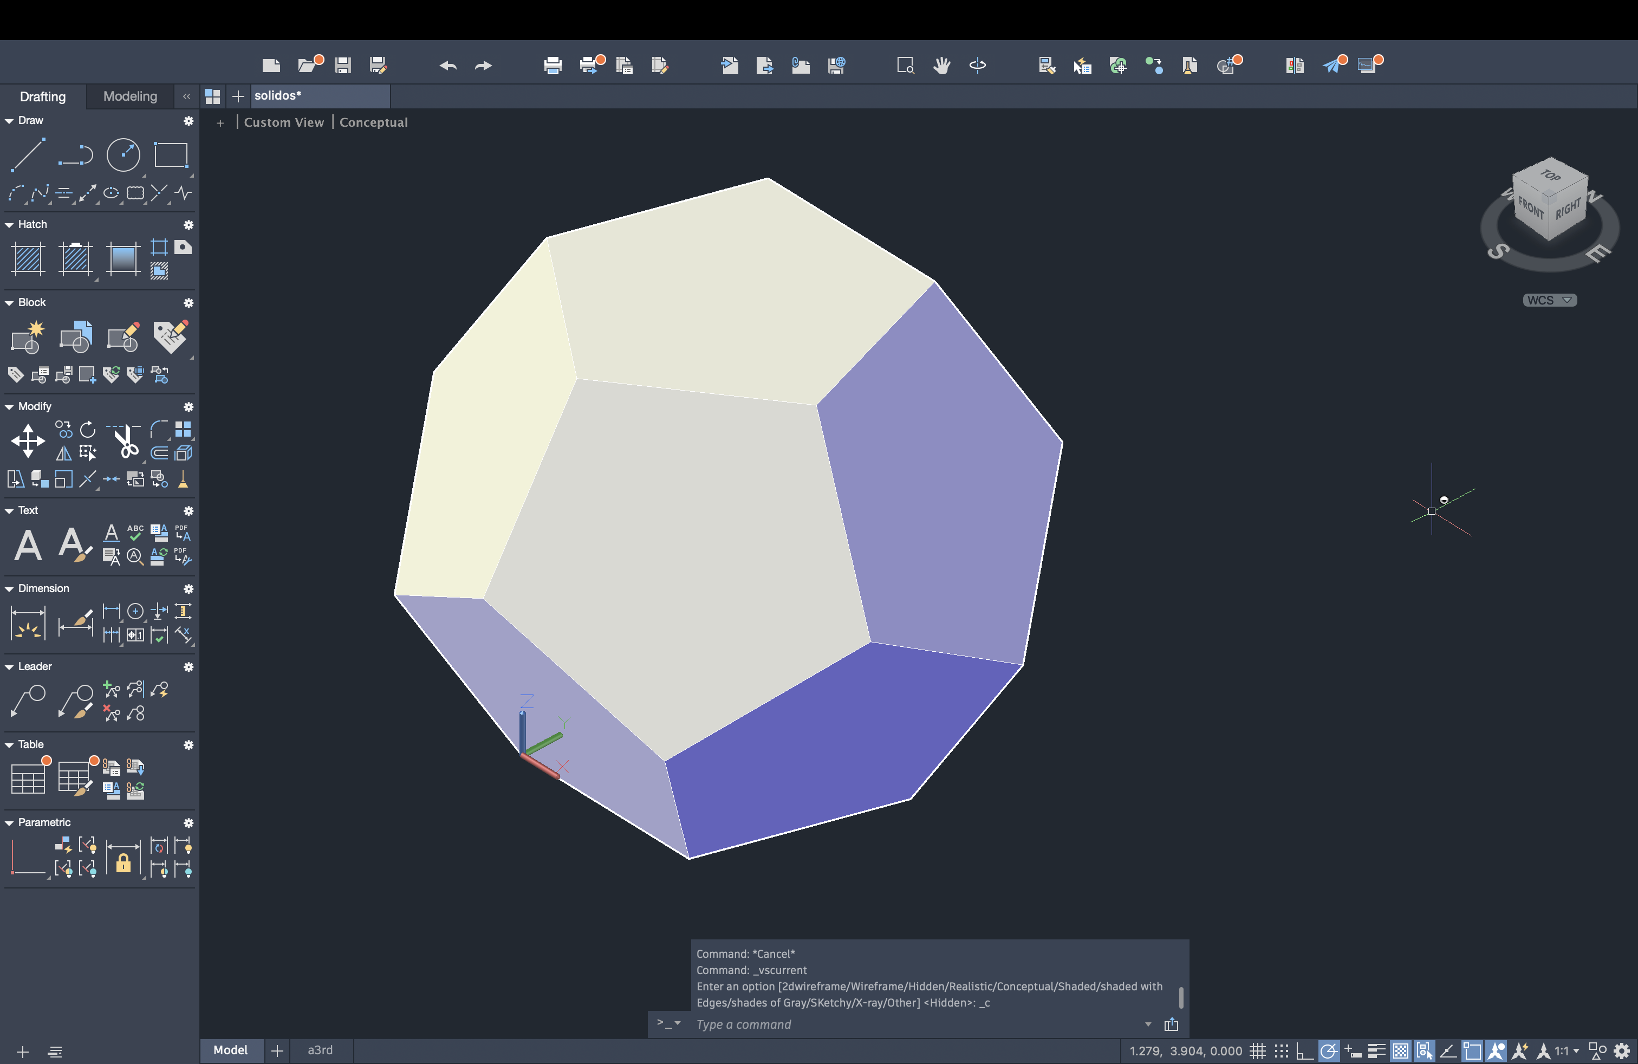This screenshot has height=1064, width=1638.
Task: Click the Custom View label
Action: coord(283,122)
